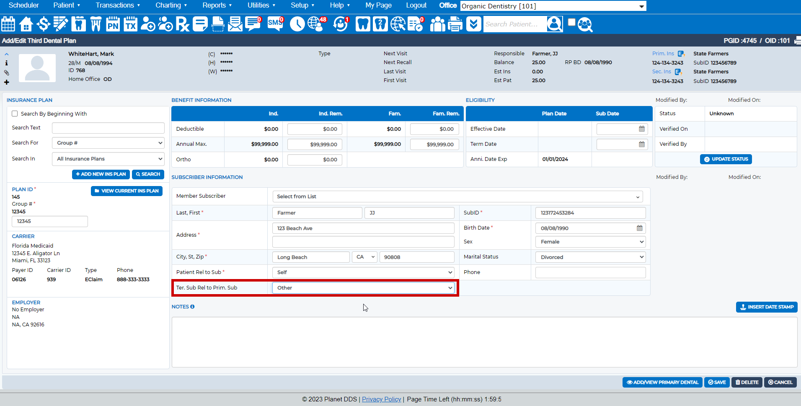The image size is (801, 406).
Task: Click the Search Patient field
Action: point(515,24)
